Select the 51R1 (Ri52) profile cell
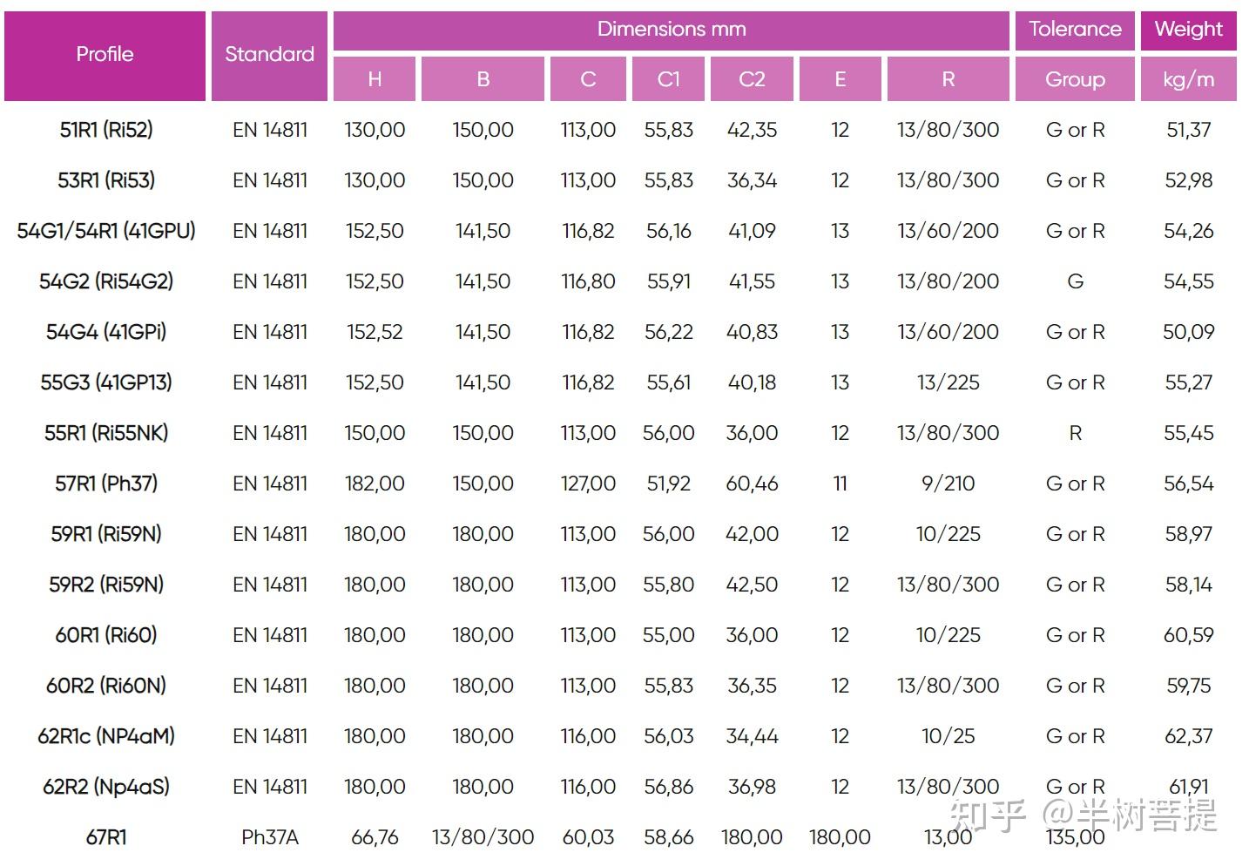 (x=105, y=130)
